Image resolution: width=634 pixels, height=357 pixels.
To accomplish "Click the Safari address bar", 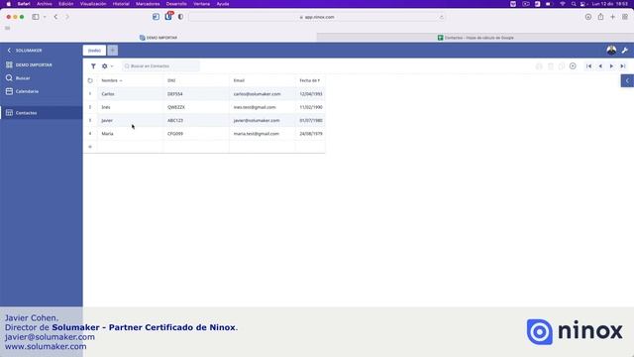I will (317, 17).
